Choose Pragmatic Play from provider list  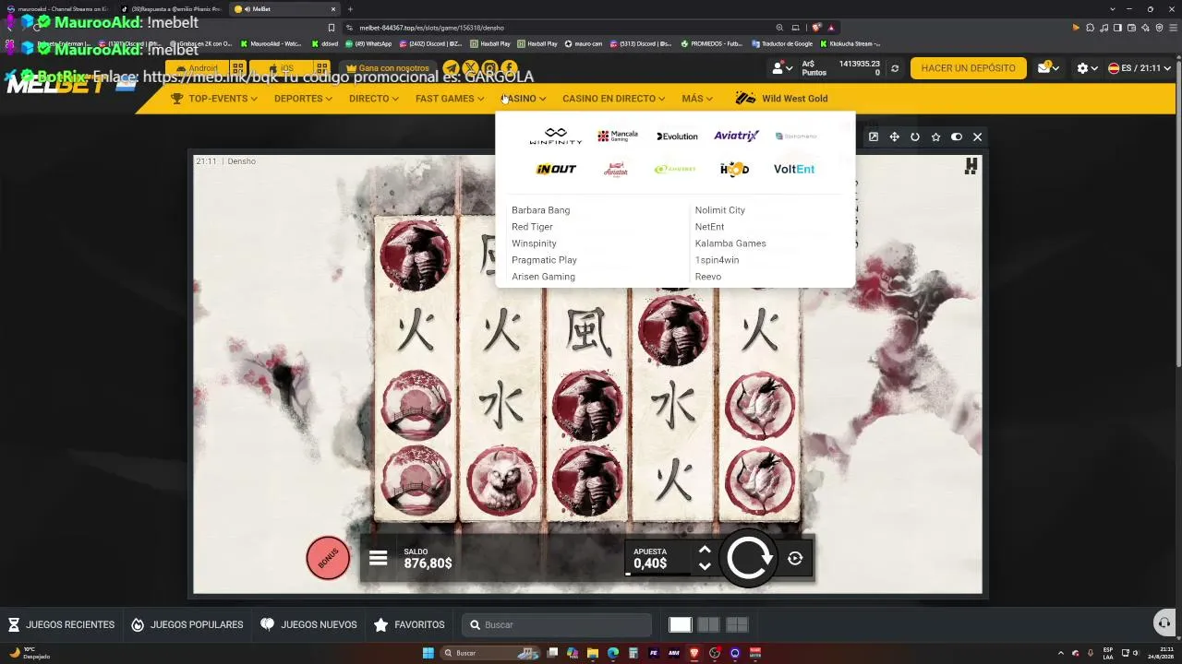(x=544, y=260)
